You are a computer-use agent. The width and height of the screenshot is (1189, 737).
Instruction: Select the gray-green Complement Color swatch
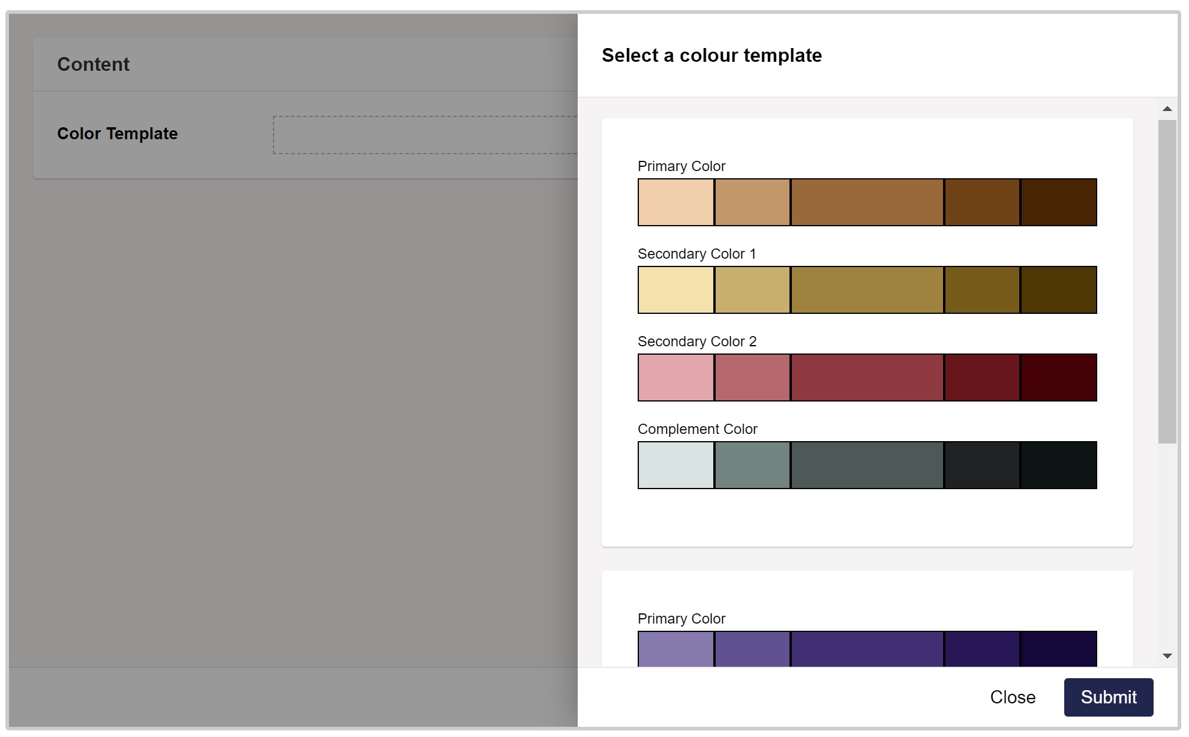[x=752, y=465]
